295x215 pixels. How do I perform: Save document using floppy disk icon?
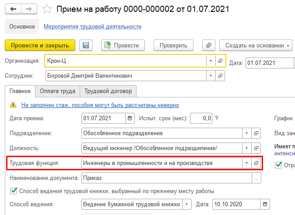pyautogui.click(x=86, y=45)
